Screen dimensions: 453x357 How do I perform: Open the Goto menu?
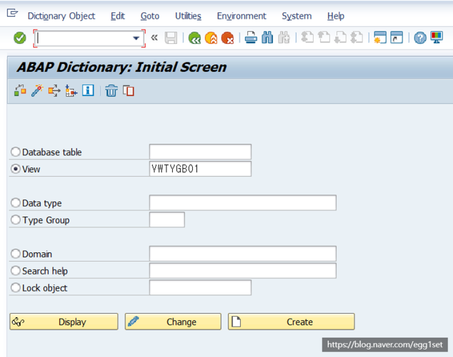[x=149, y=16]
